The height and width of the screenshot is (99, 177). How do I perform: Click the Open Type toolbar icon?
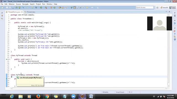click(60, 8)
